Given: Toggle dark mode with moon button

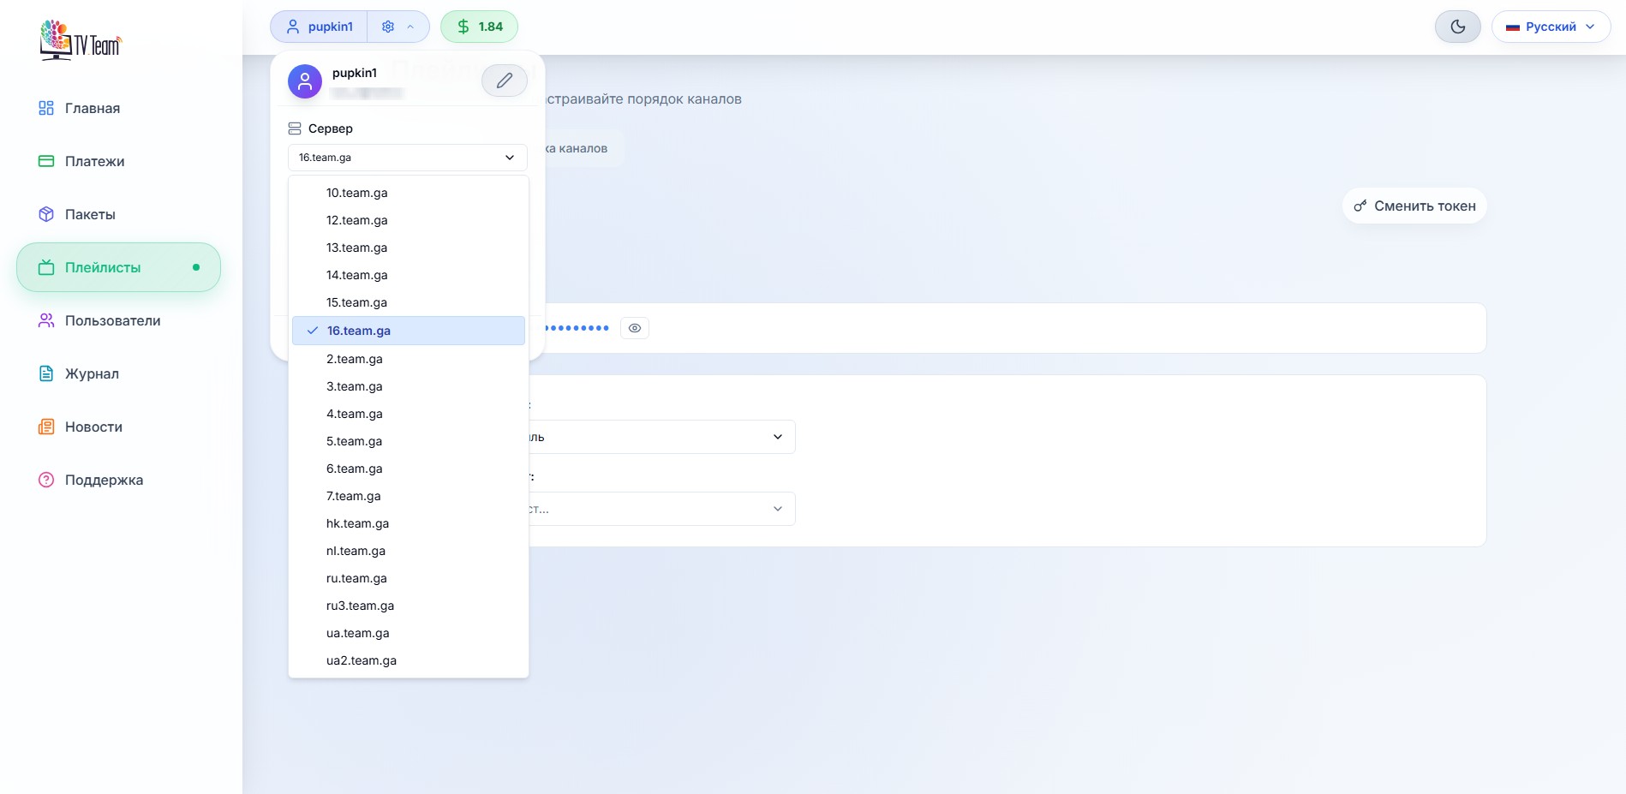Looking at the screenshot, I should click(1457, 27).
